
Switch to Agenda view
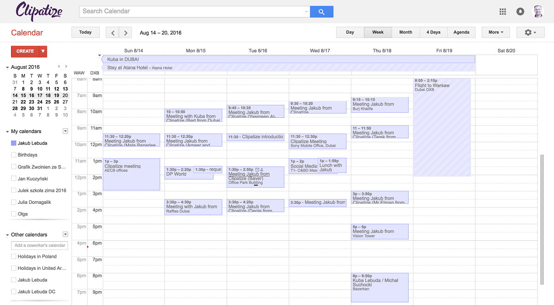(461, 32)
